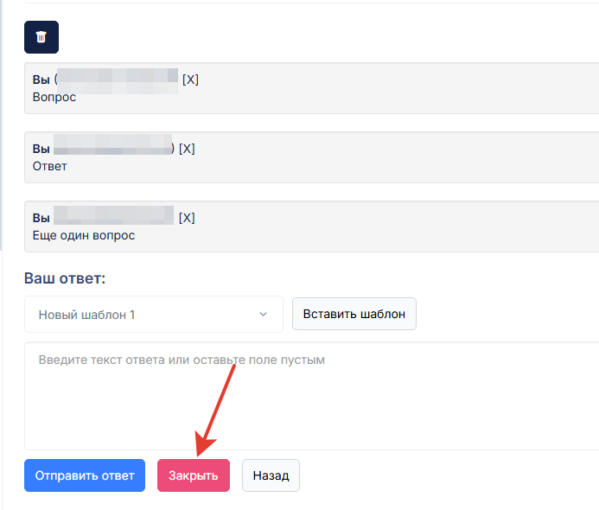
Task: Click "Вы" label above "Еще один вопрос"
Action: (41, 218)
